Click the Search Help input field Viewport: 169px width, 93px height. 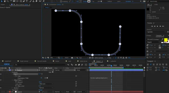(x=158, y=1)
